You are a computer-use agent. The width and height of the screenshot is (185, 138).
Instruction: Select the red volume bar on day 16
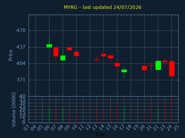click(x=117, y=113)
